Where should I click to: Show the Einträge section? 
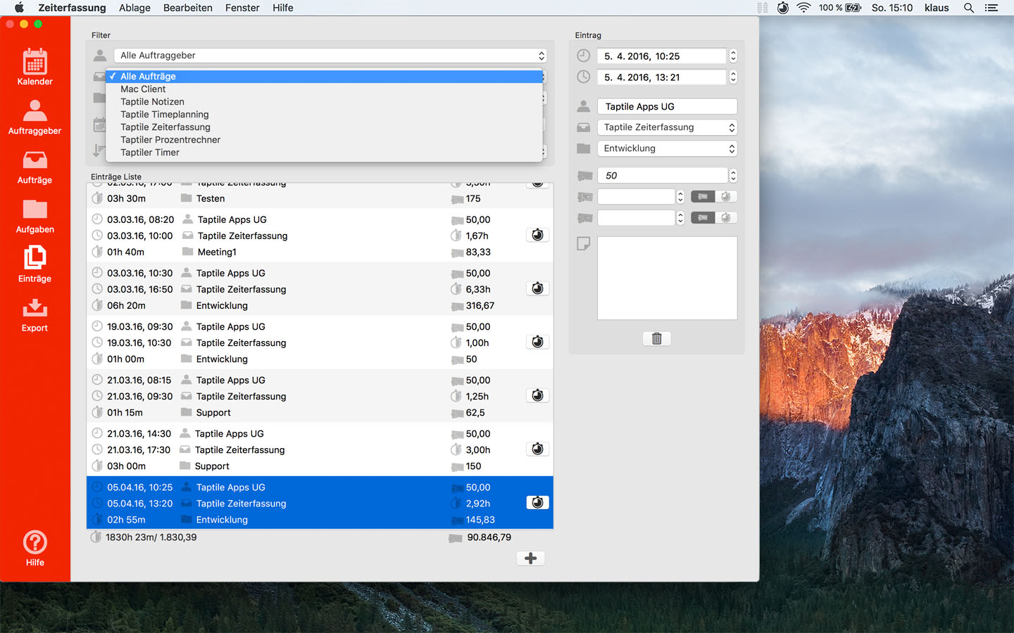(35, 264)
